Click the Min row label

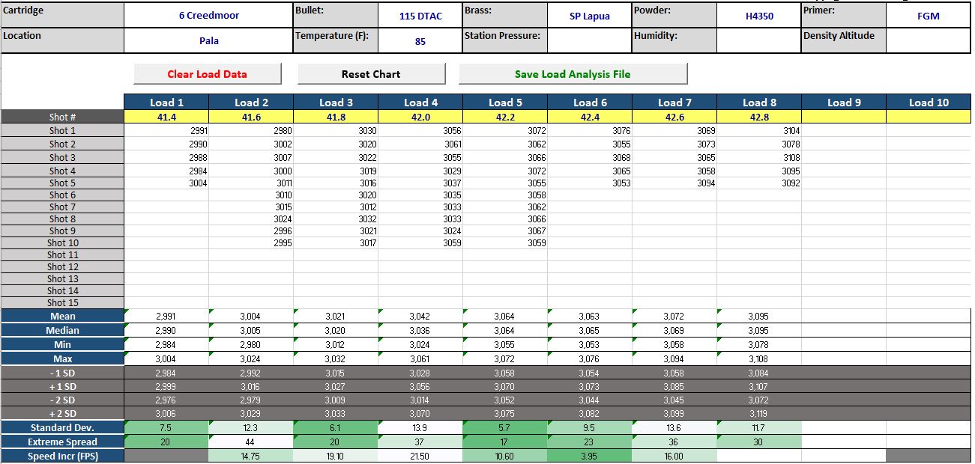pyautogui.click(x=62, y=344)
